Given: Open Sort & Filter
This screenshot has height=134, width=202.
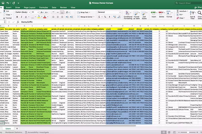Looking at the screenshot, I should (x=193, y=15).
